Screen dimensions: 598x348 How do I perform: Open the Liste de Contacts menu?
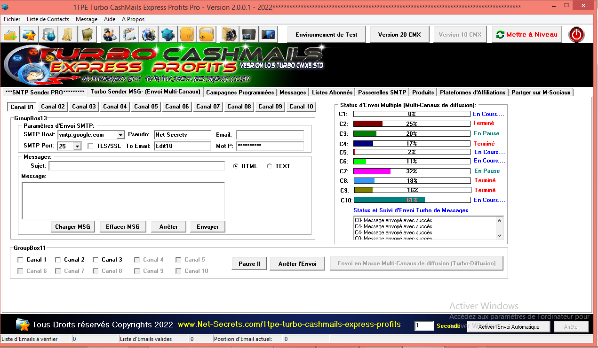coord(48,19)
